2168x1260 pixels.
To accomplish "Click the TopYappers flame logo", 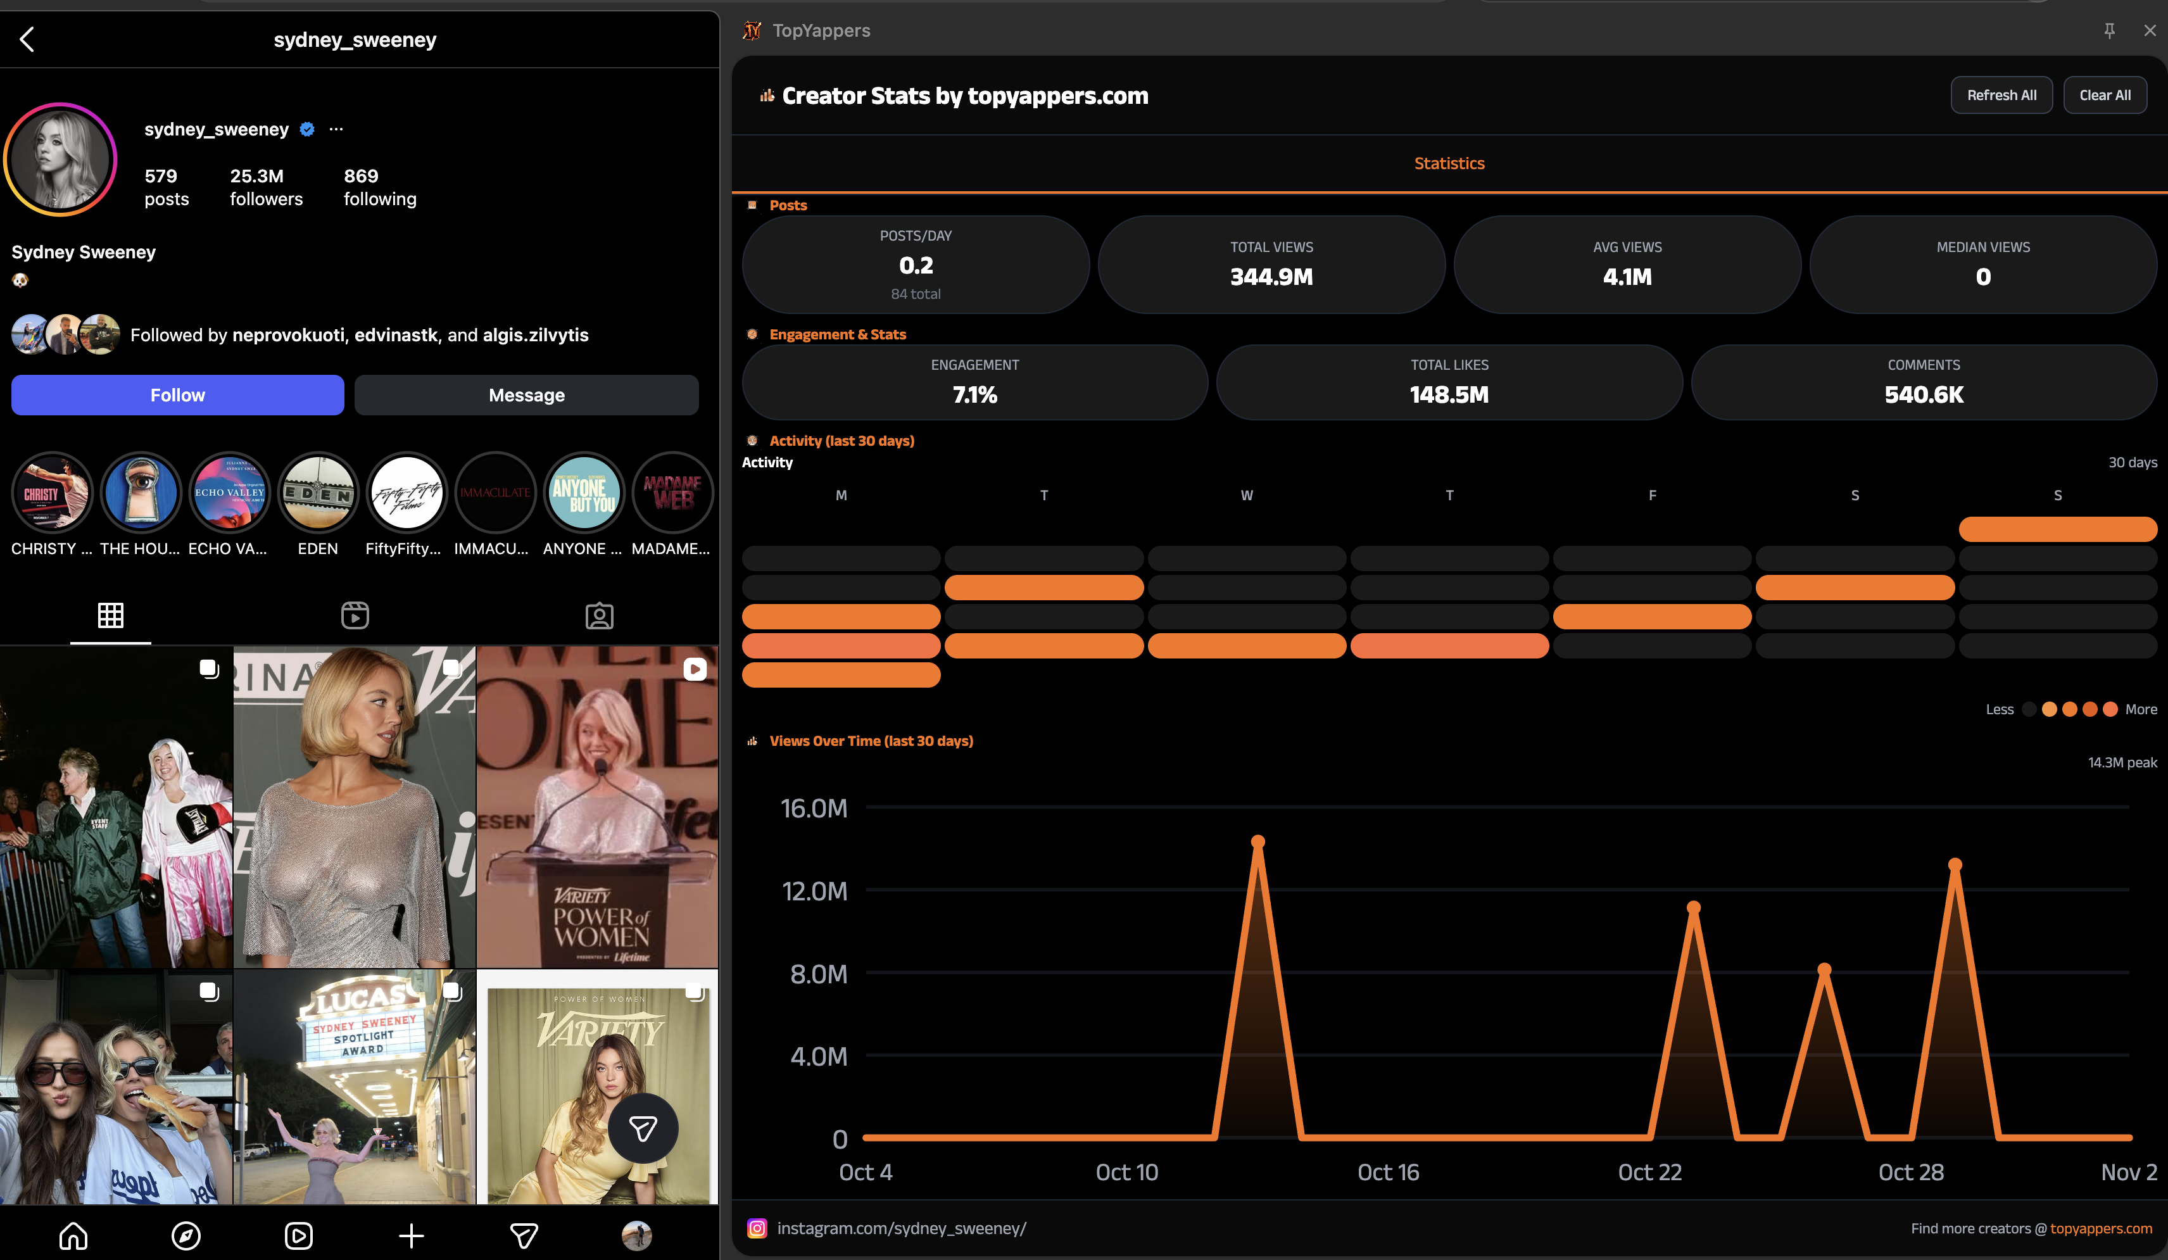I will [x=752, y=30].
